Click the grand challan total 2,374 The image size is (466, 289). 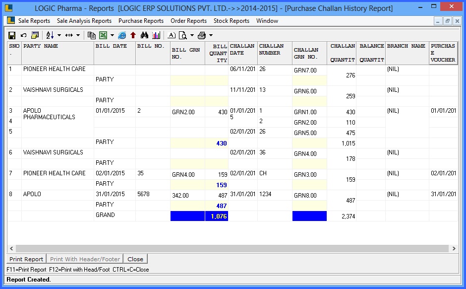pos(349,217)
